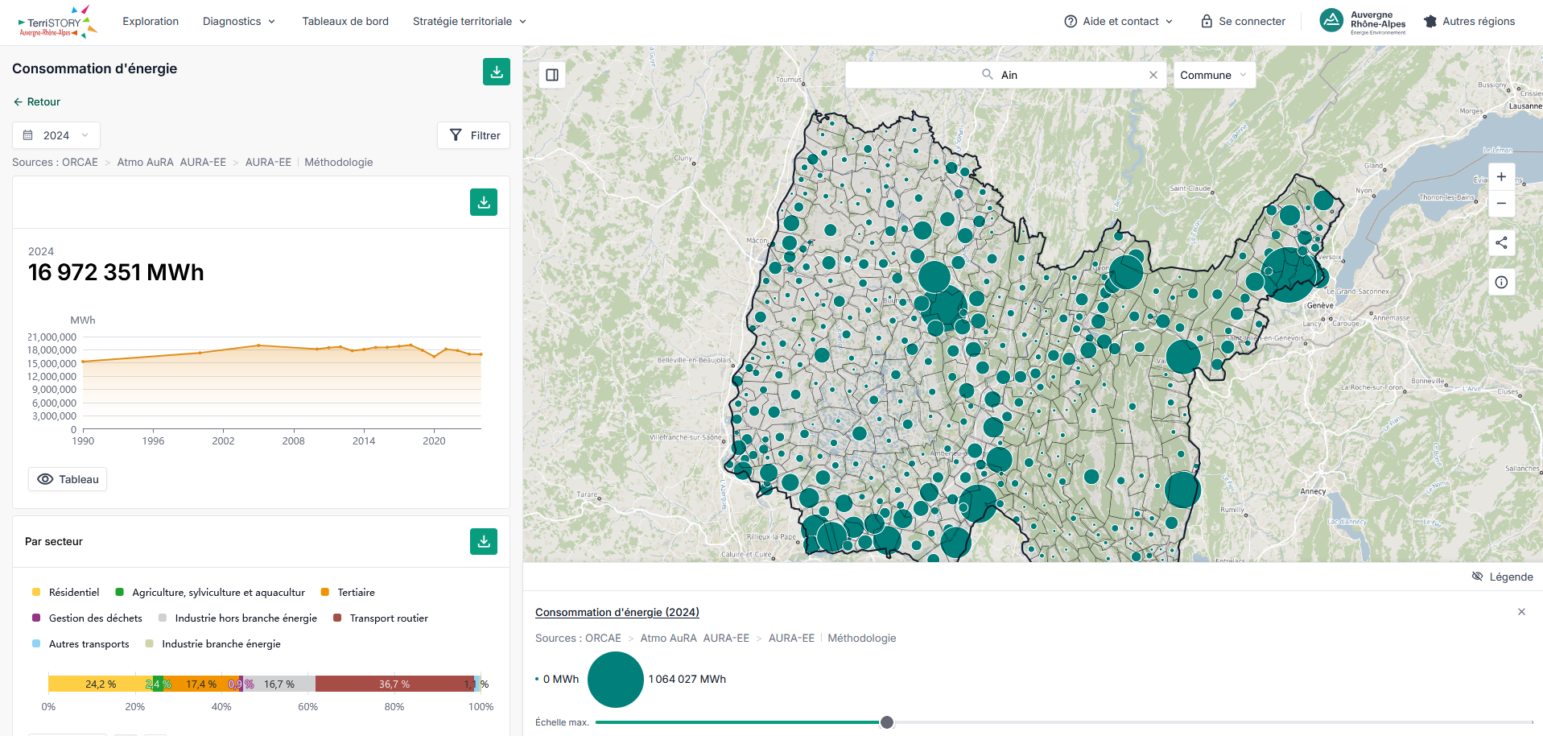
Task: Expand the Diagnostics menu
Action: (x=239, y=22)
